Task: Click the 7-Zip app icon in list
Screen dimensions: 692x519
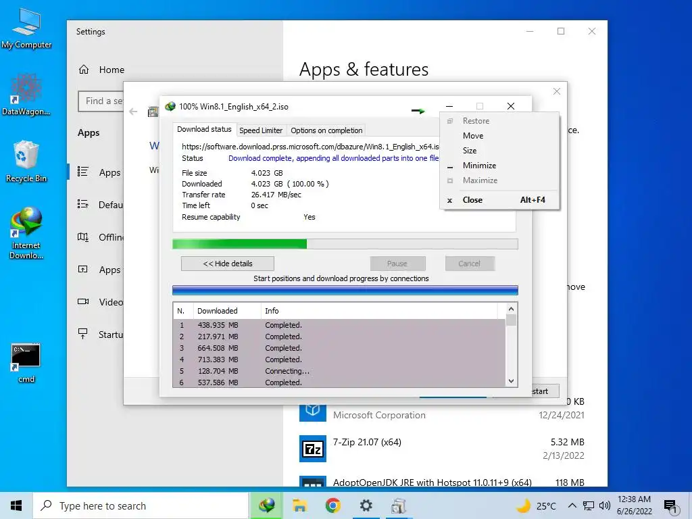Action: point(312,449)
